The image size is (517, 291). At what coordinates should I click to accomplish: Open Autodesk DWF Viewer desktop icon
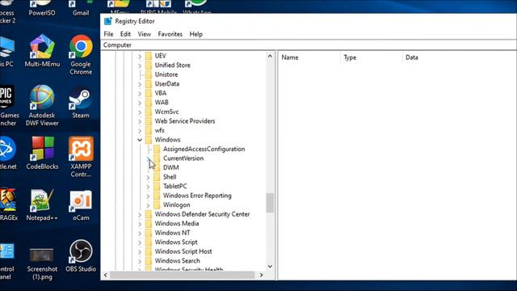click(42, 106)
